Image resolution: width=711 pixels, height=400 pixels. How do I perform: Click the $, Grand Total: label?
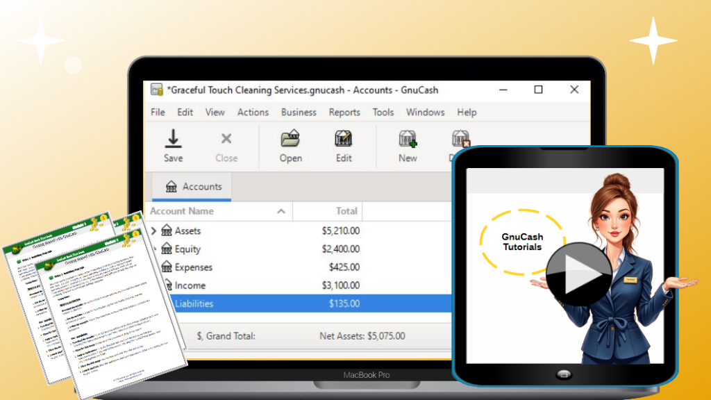(226, 336)
